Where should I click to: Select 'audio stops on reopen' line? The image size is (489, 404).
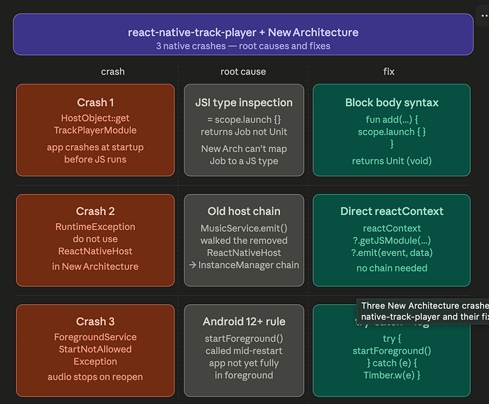click(95, 377)
